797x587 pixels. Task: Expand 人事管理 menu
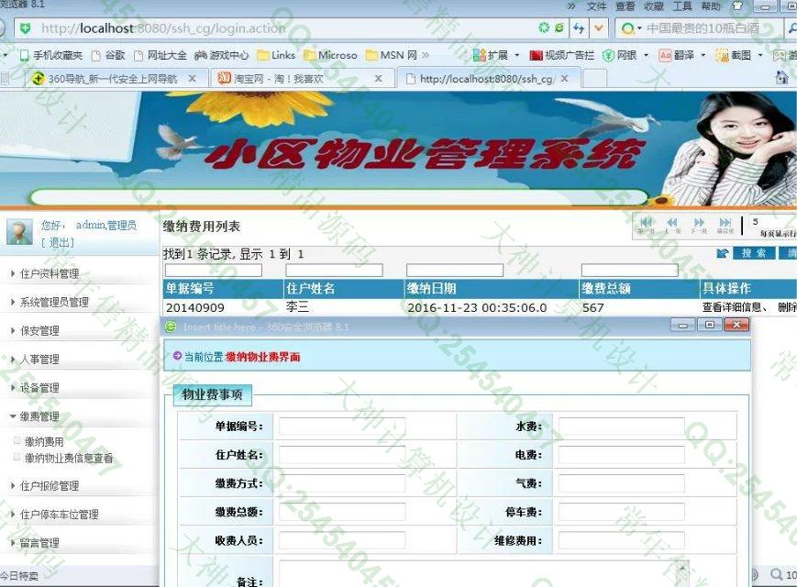[x=39, y=360]
